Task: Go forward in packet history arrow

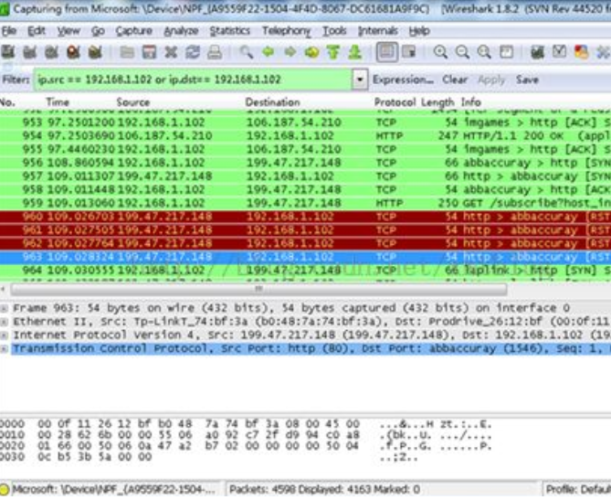Action: [290, 52]
